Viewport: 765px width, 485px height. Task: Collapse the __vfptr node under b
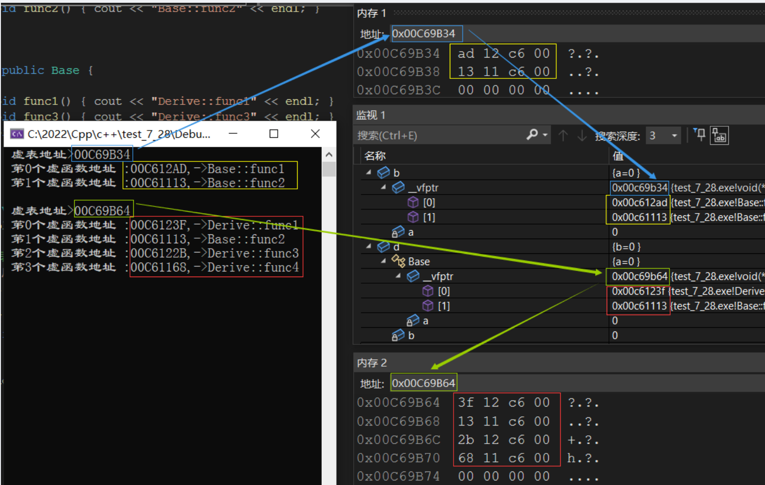[384, 187]
